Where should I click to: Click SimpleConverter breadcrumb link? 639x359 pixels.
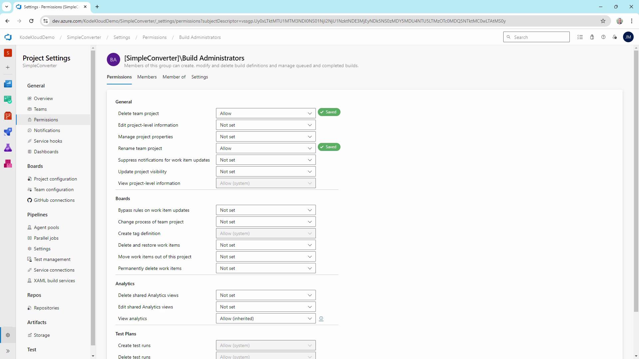click(84, 37)
